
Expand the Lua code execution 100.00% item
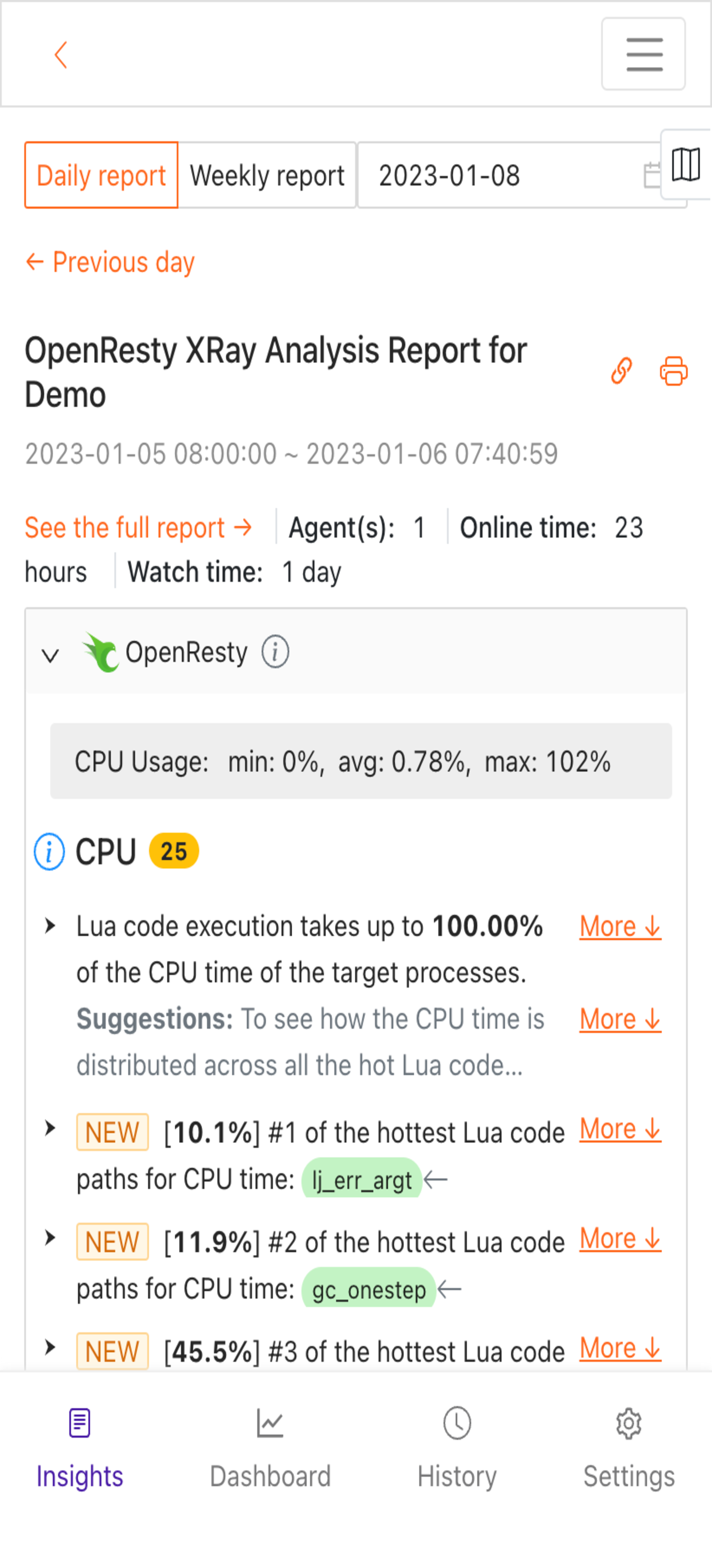[x=50, y=926]
